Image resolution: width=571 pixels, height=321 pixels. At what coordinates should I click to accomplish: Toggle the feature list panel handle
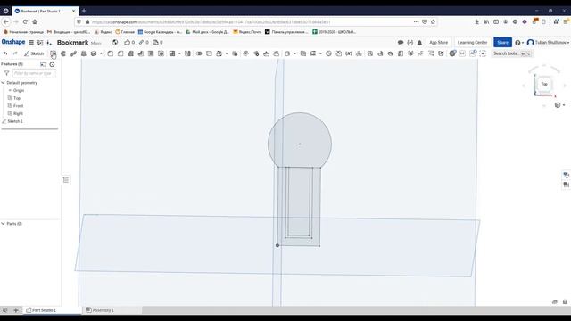click(66, 180)
